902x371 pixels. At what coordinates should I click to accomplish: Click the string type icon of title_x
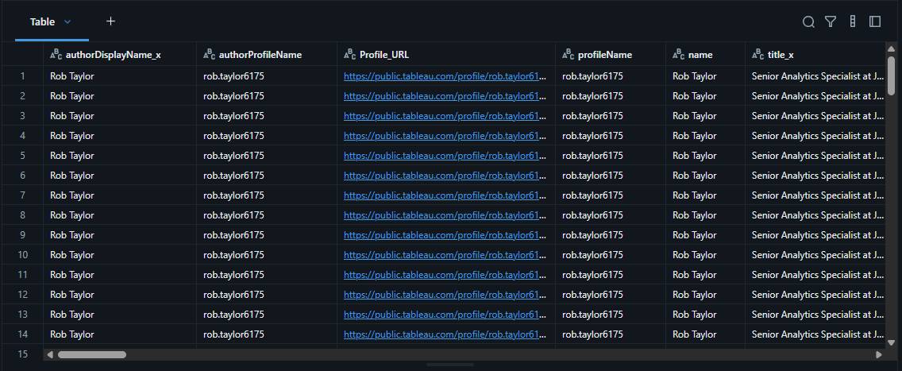pyautogui.click(x=757, y=55)
